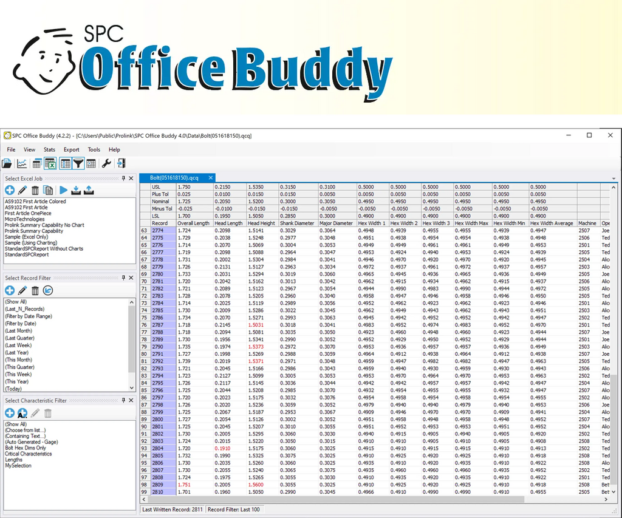Open the line chart view icon
The height and width of the screenshot is (518, 622).
pyautogui.click(x=22, y=163)
